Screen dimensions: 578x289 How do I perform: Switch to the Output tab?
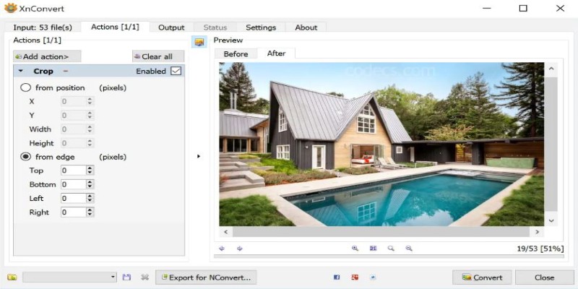point(171,27)
